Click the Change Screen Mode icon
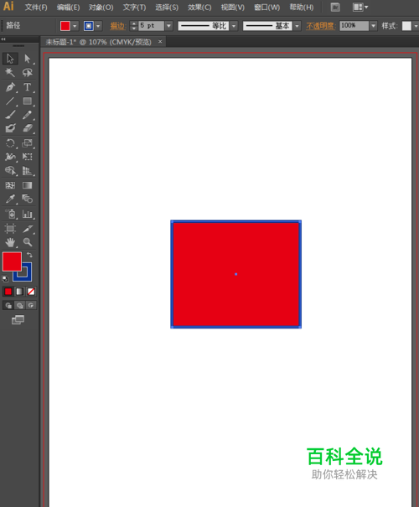419x507 pixels. [18, 320]
